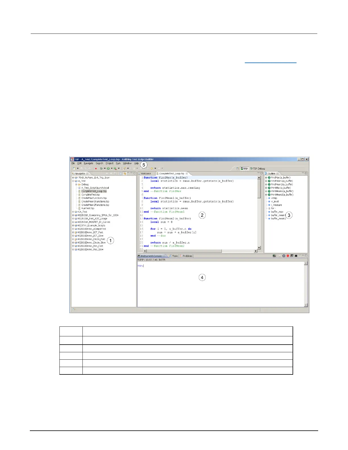This screenshot has height=450, width=348.
Task: Click the Open Perspective icon beside TSP
Action: (238, 168)
